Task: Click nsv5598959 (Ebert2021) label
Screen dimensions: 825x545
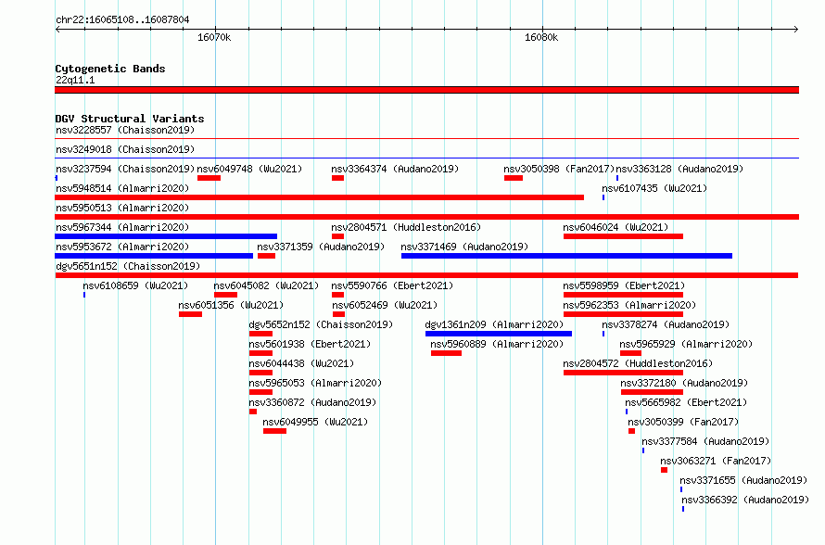Action: pos(624,285)
